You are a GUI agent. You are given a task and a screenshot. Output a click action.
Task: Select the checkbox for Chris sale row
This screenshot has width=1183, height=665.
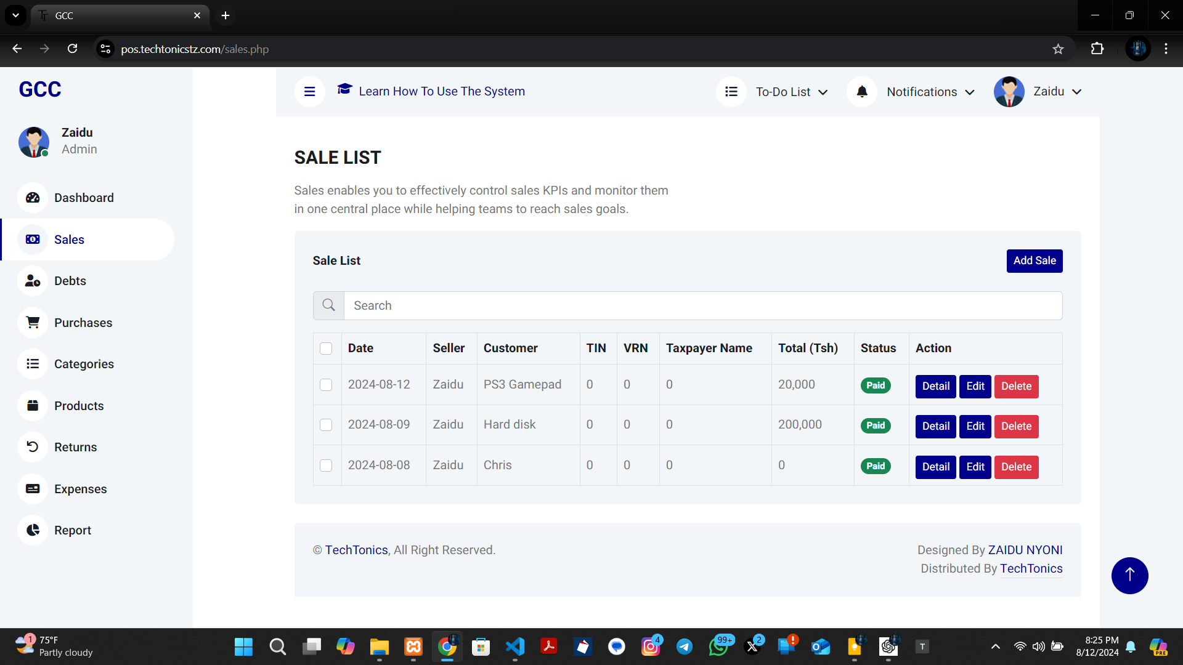[x=326, y=465]
